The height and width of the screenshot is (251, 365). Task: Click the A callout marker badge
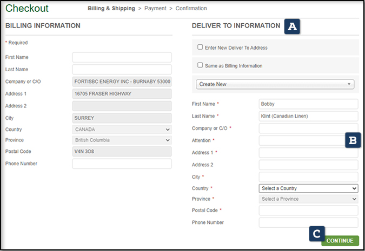293,26
